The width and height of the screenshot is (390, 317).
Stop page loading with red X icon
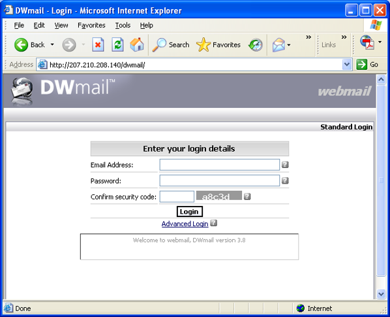[x=98, y=45]
